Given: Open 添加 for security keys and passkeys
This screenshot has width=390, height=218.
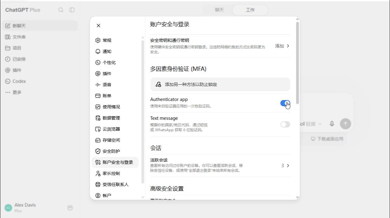Looking at the screenshot, I should 282,46.
